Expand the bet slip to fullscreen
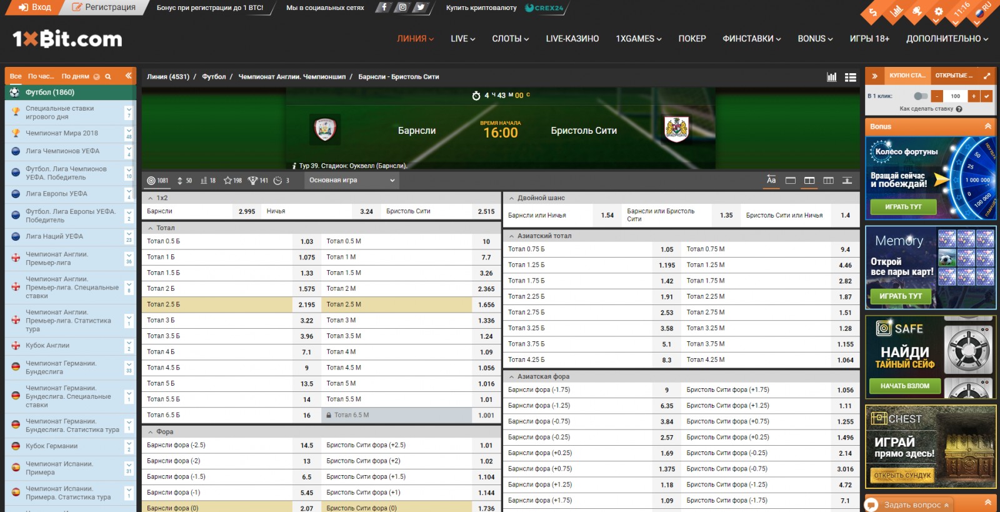Viewport: 1000px width, 512px height. (x=987, y=76)
